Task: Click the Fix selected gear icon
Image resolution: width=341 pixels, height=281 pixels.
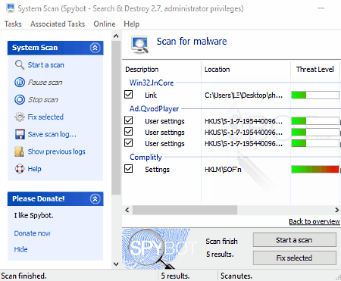Action: 20,117
